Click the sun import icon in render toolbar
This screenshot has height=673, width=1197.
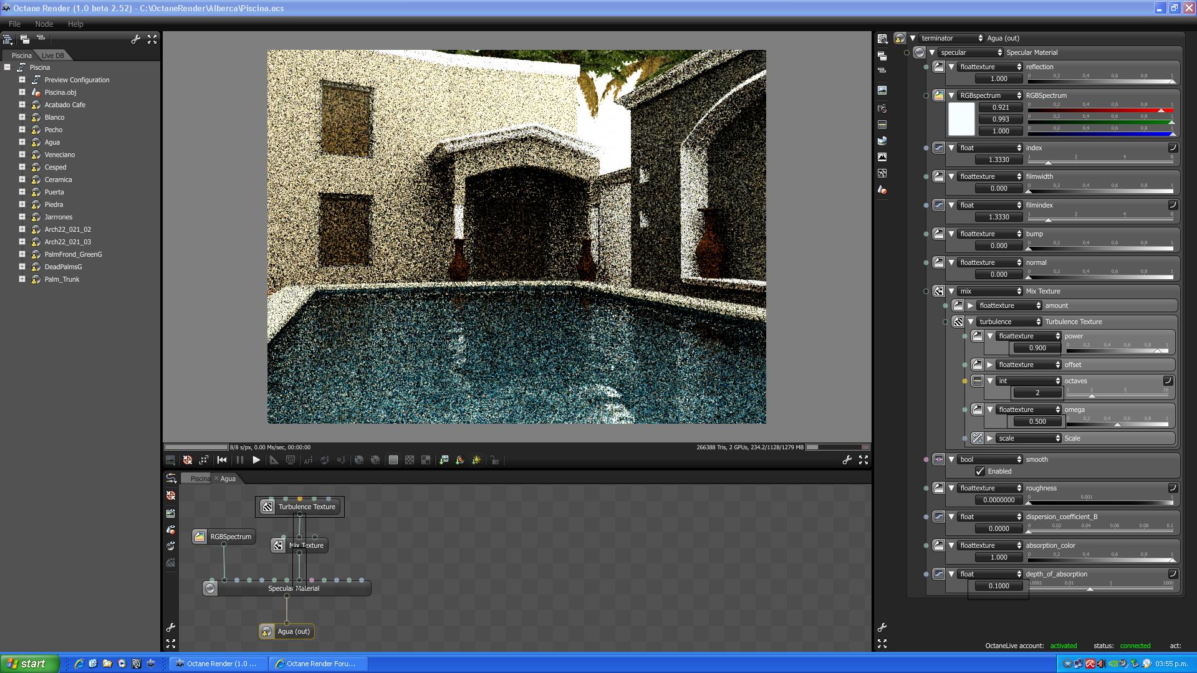click(x=476, y=460)
